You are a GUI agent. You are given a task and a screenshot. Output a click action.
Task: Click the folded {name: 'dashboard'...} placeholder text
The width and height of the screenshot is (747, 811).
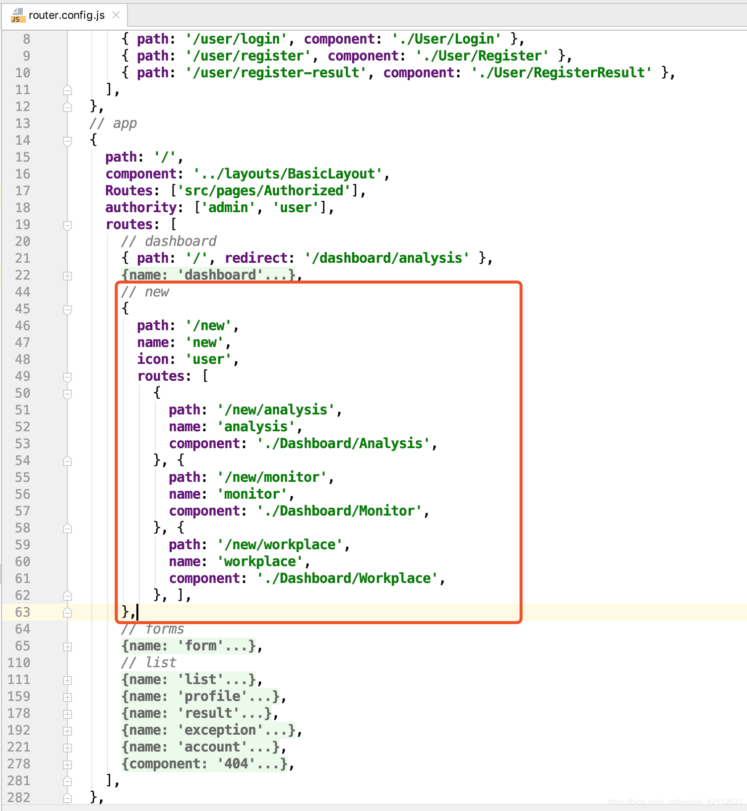click(208, 275)
